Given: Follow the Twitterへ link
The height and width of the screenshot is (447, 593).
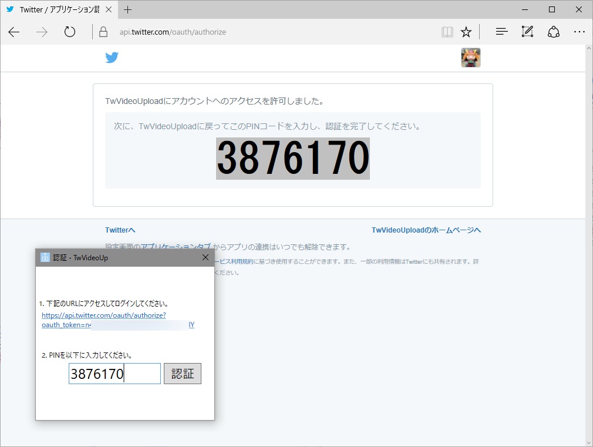Looking at the screenshot, I should (120, 230).
